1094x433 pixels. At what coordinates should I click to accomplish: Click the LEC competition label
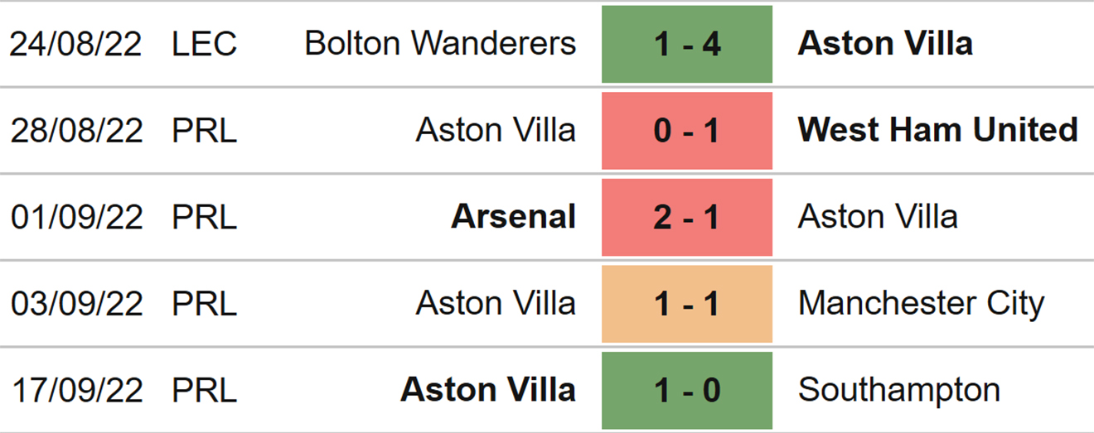204,45
